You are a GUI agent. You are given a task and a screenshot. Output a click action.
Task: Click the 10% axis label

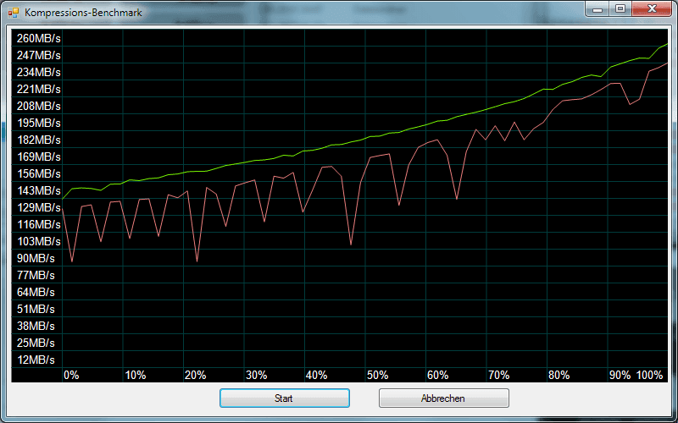(136, 376)
